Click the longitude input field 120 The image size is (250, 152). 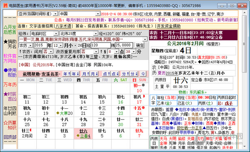(100, 45)
